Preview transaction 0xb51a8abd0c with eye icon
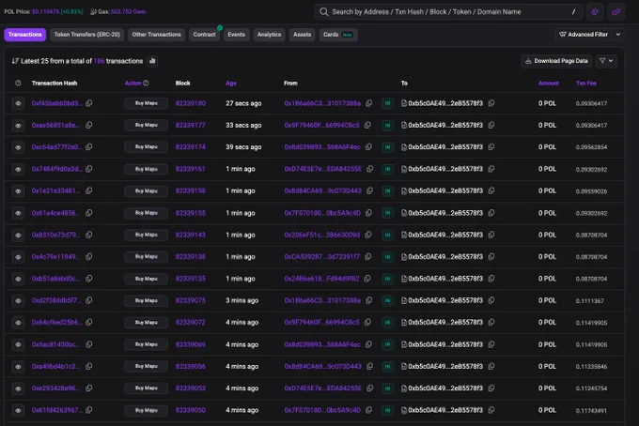 point(18,279)
